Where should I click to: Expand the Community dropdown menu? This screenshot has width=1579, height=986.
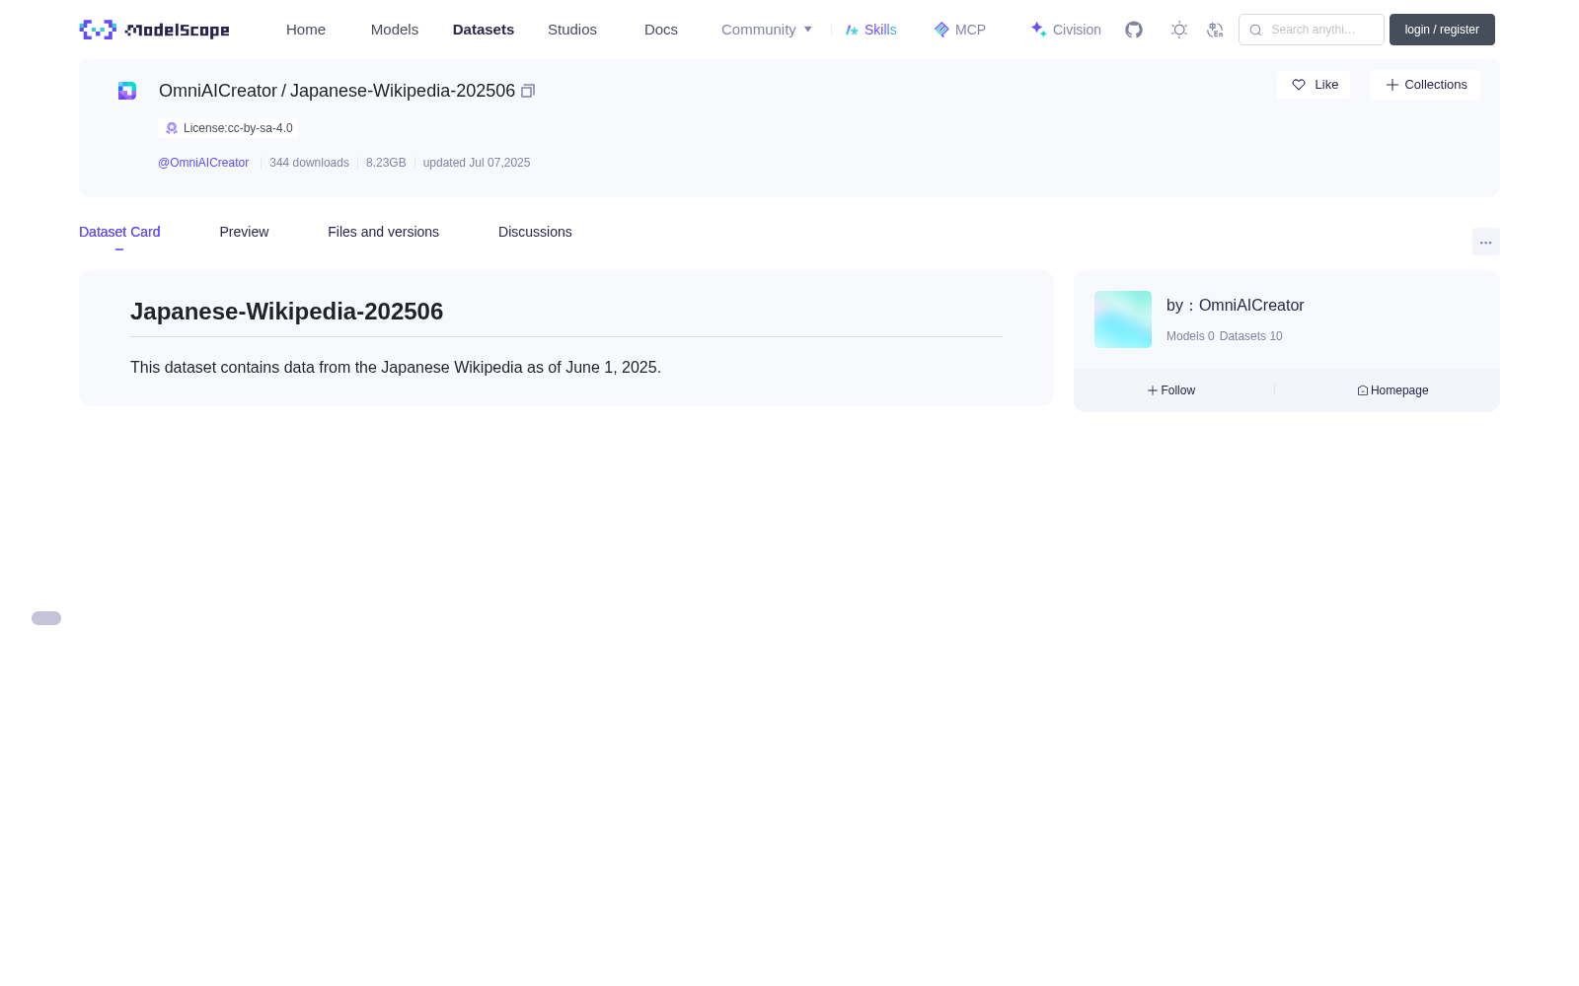767,30
